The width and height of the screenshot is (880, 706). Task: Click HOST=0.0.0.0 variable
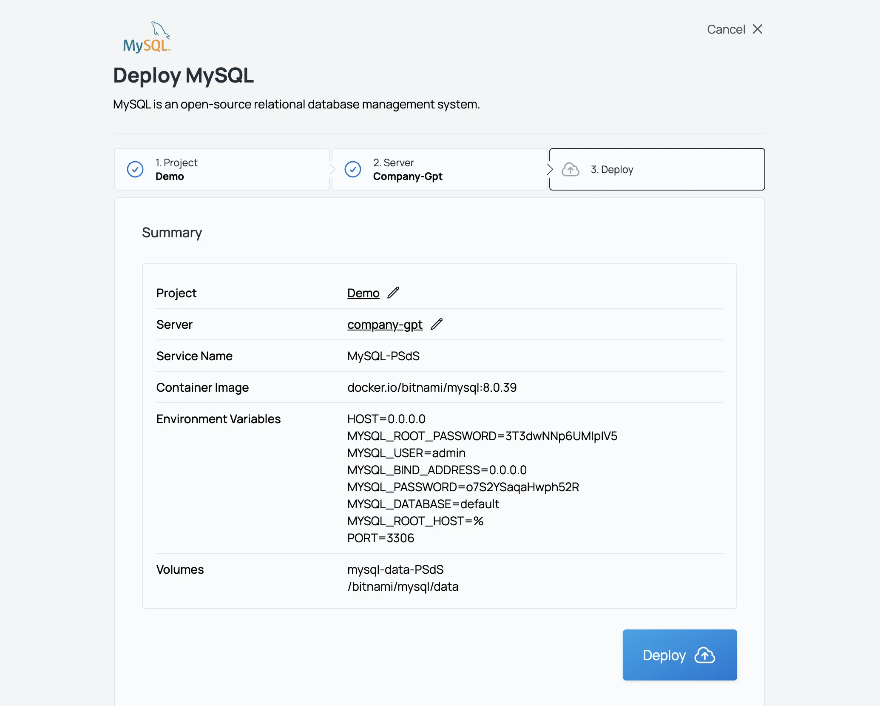386,419
